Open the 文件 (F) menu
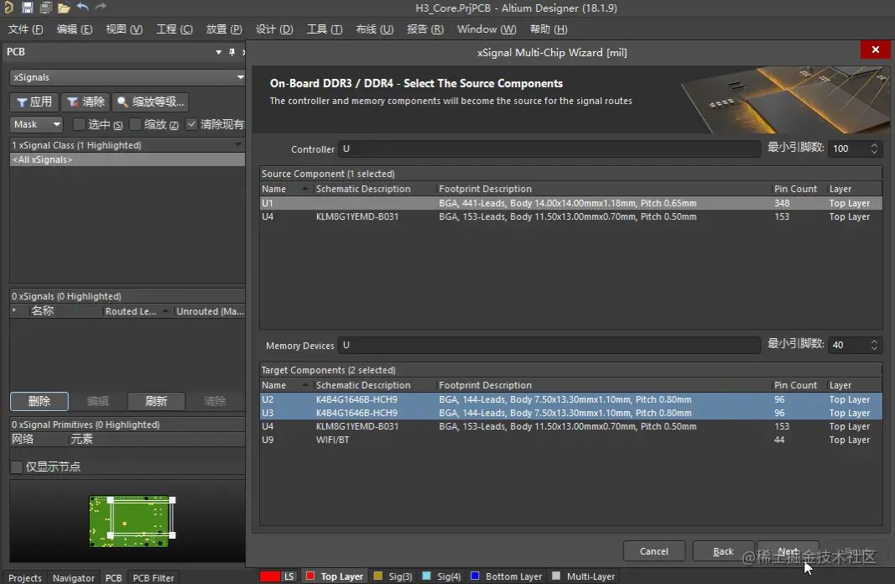The width and height of the screenshot is (895, 584). click(x=26, y=29)
